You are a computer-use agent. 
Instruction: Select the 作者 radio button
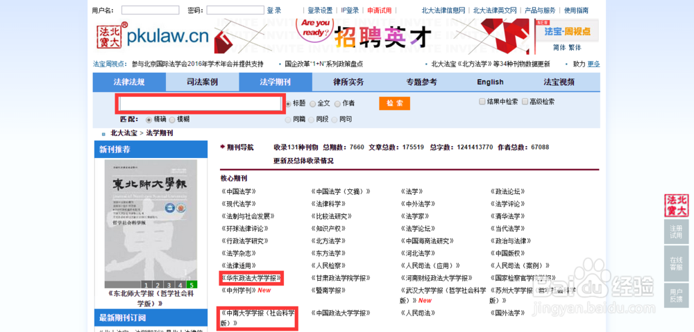tap(337, 103)
